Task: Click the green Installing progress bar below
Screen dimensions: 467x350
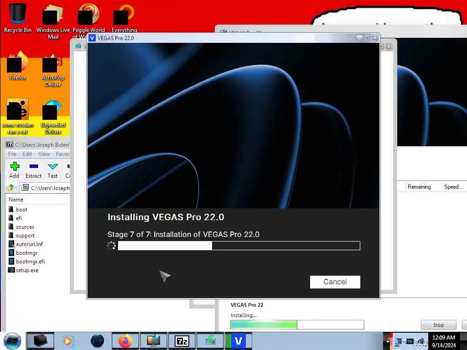Action: [x=297, y=324]
